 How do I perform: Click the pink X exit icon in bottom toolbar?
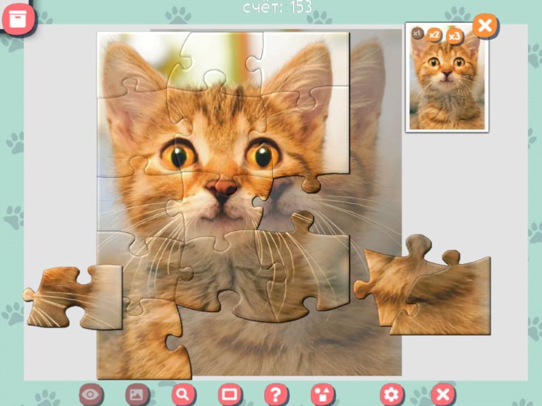click(x=443, y=394)
